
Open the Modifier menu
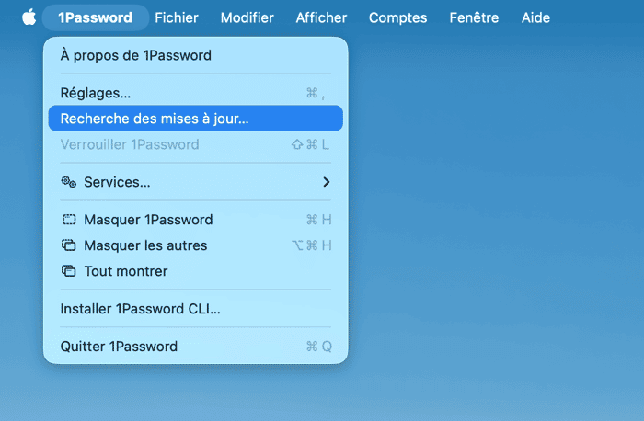247,17
